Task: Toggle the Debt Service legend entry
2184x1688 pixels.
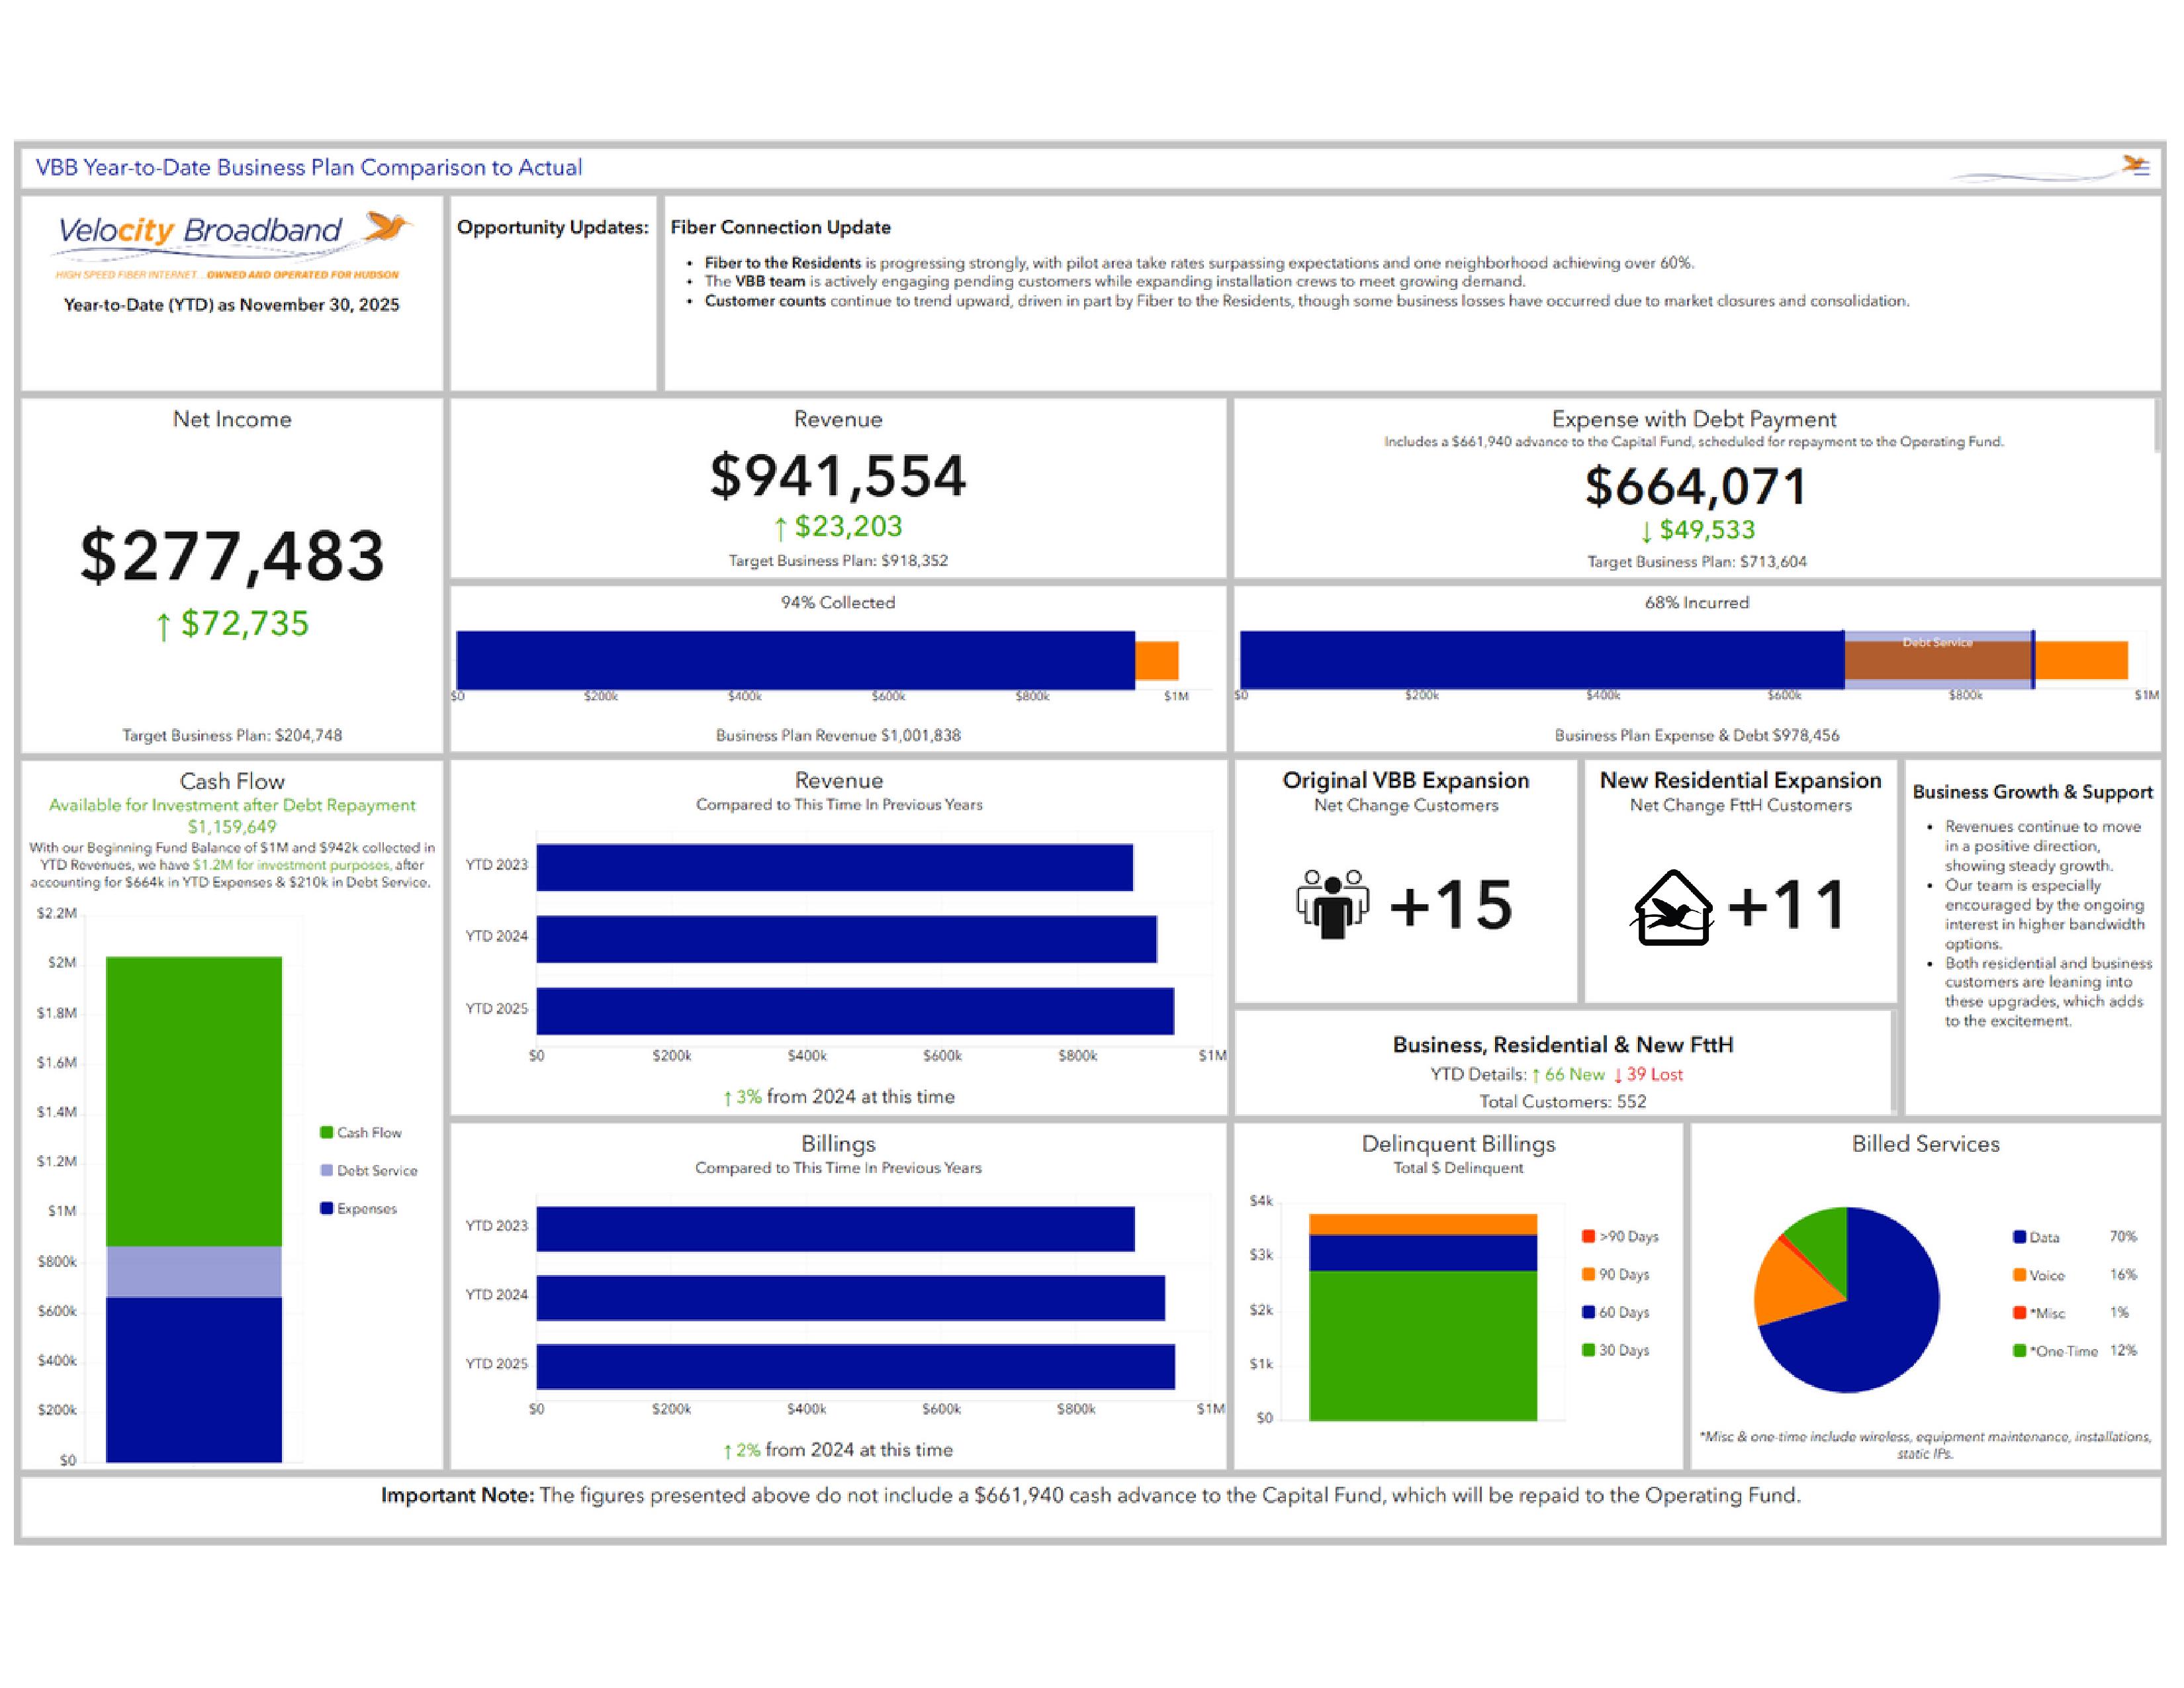Action: pos(367,1170)
